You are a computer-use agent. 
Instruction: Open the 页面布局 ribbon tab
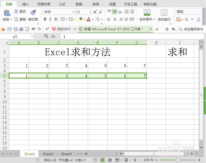pos(44,4)
